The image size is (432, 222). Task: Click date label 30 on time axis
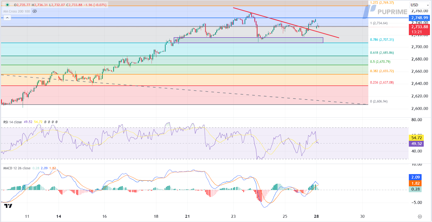point(362,216)
